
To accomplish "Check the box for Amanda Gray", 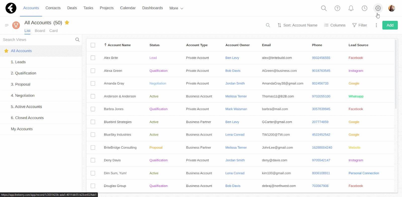I will (x=93, y=83).
